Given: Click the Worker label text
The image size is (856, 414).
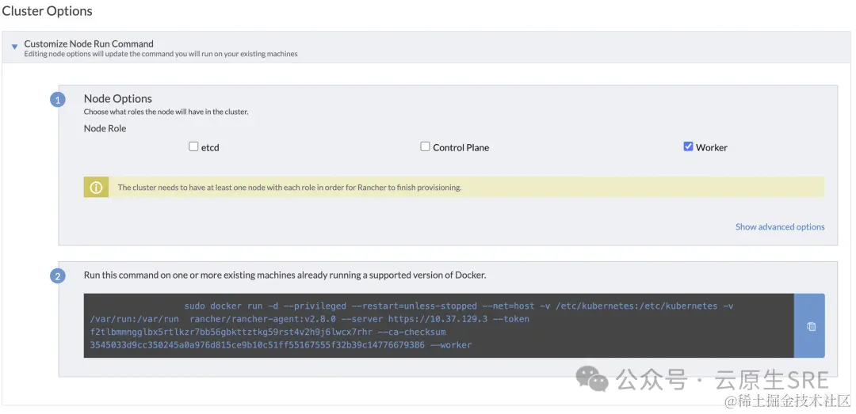Looking at the screenshot, I should (711, 147).
